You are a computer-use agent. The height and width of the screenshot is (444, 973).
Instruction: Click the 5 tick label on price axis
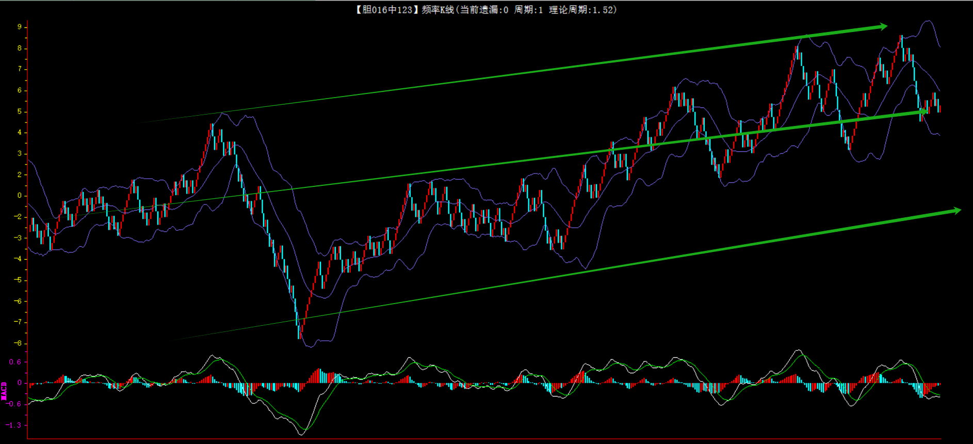20,112
